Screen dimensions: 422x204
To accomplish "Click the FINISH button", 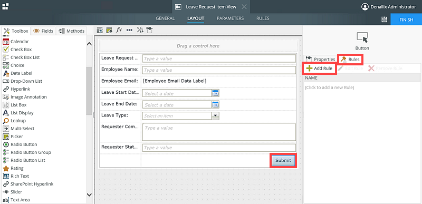I will tap(406, 20).
